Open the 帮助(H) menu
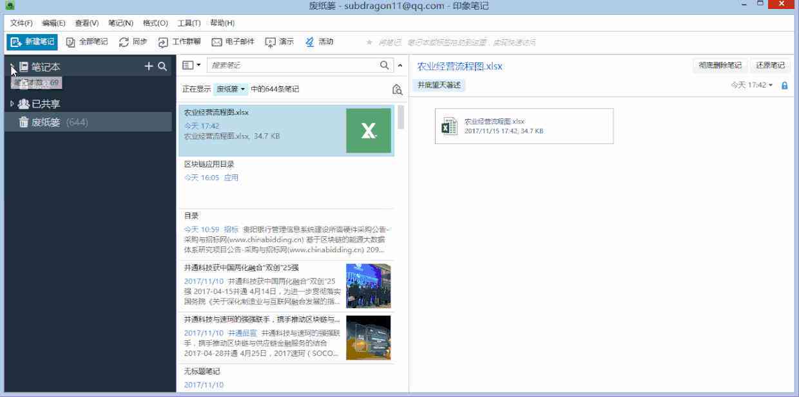Image resolution: width=799 pixels, height=397 pixels. click(222, 23)
